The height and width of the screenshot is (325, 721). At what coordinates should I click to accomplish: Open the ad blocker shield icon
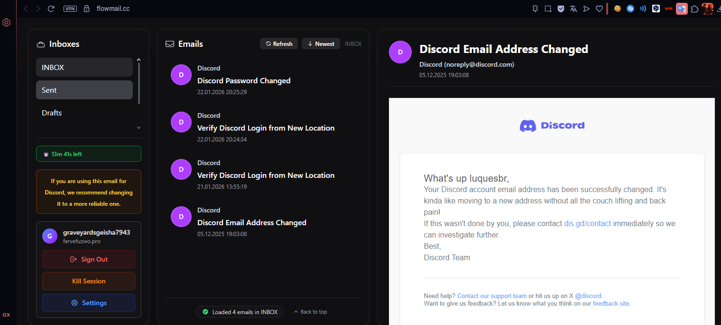click(561, 9)
